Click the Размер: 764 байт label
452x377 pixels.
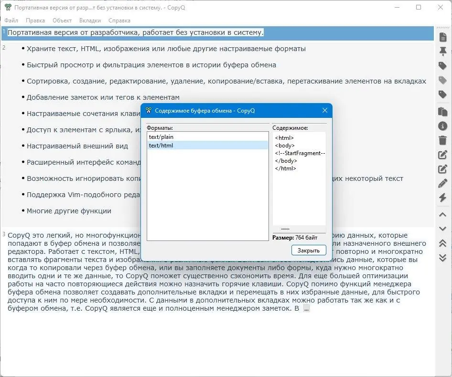295,238
